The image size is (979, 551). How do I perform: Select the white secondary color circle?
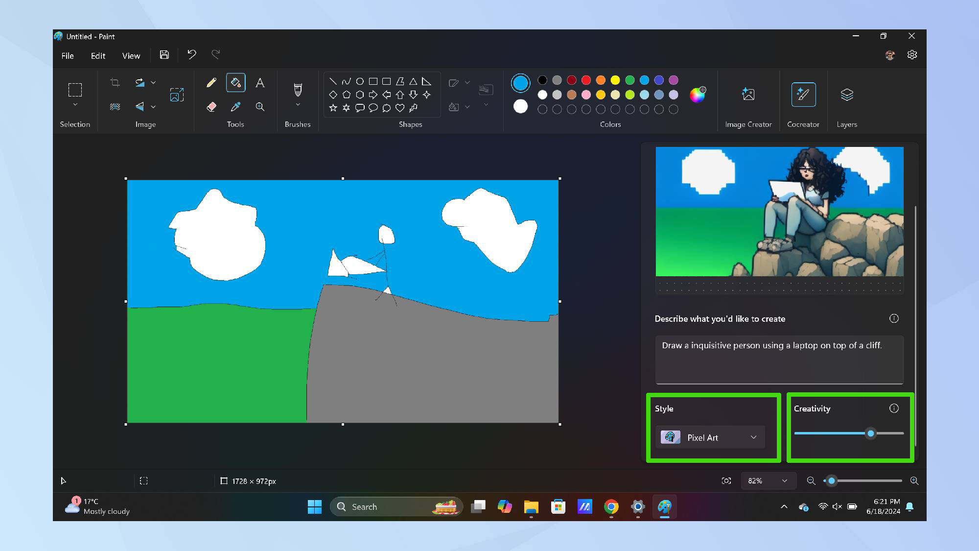coord(520,106)
